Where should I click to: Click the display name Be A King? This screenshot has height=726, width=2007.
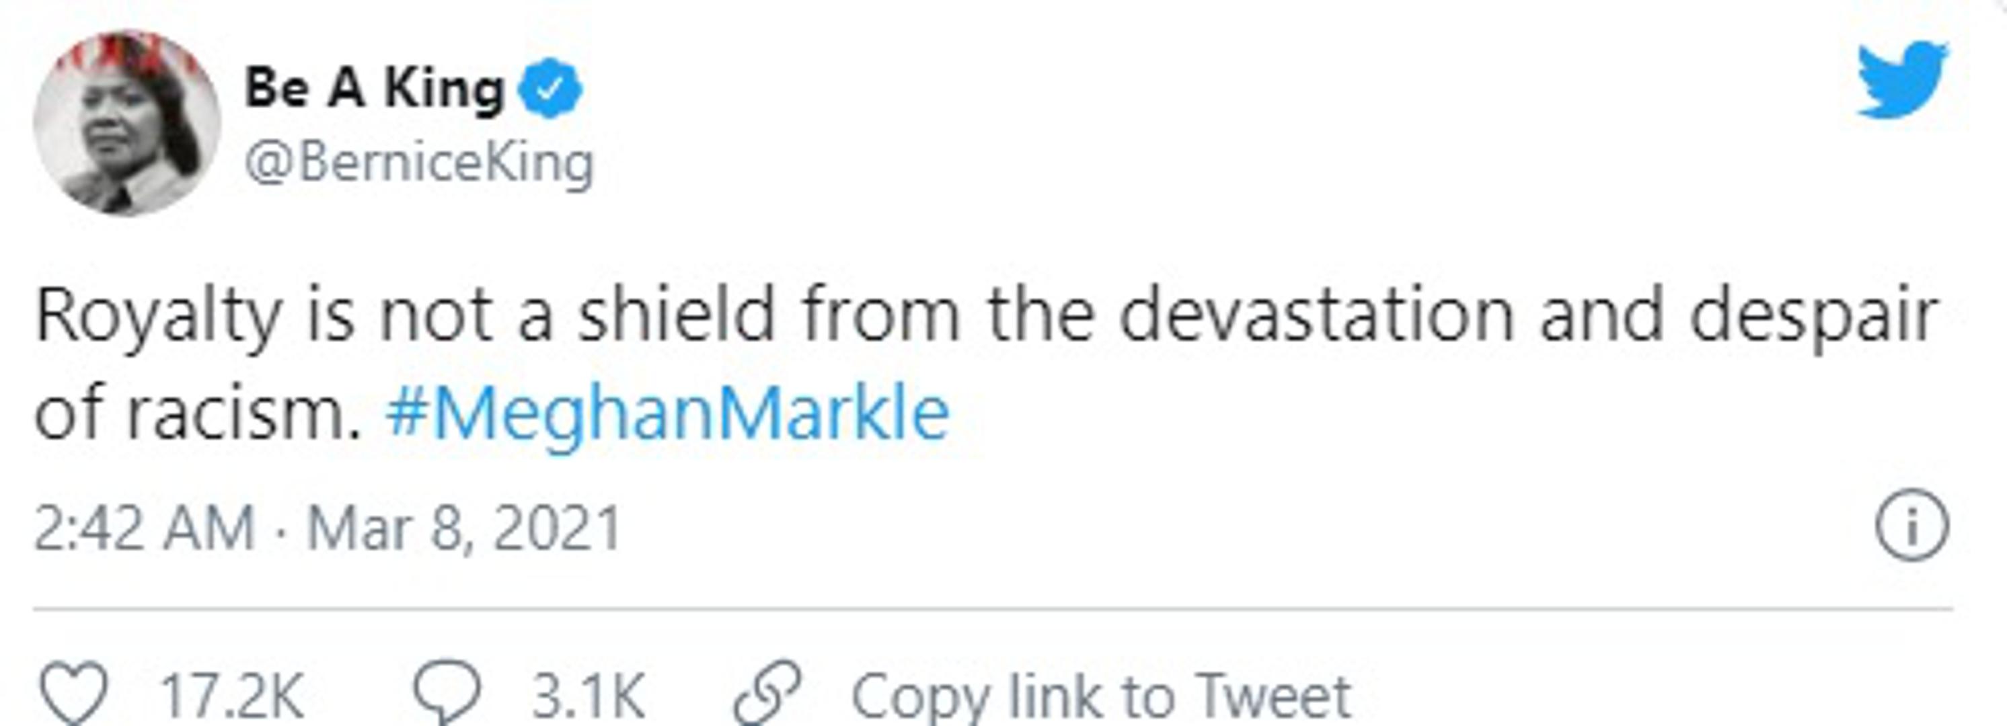click(375, 88)
